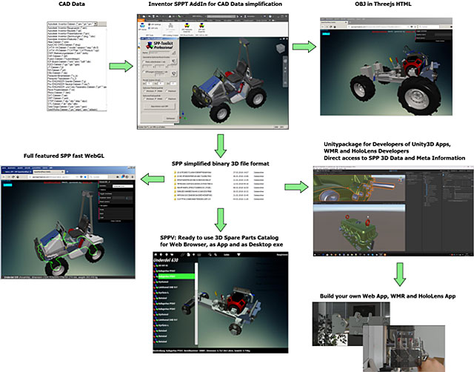Click the document icon in SPPV toolbar
474x372 pixels.
[x=188, y=255]
